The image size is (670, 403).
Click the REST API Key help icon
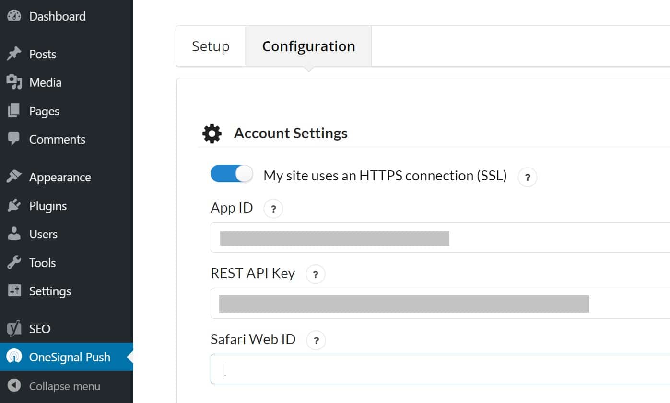tap(315, 274)
